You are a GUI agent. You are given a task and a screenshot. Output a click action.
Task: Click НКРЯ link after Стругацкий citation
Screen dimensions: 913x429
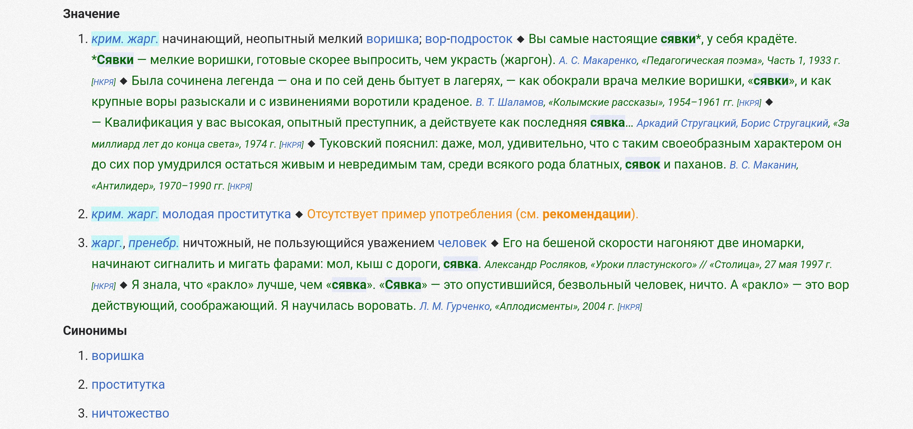[x=291, y=144]
